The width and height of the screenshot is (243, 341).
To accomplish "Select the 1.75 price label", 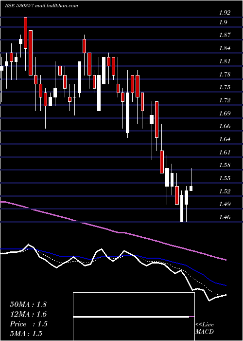I will [225, 87].
